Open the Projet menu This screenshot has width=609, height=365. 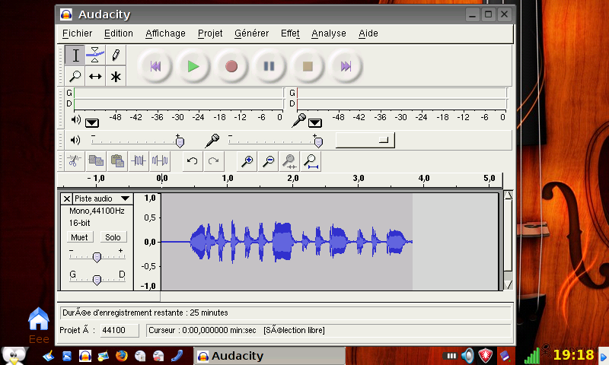(210, 33)
